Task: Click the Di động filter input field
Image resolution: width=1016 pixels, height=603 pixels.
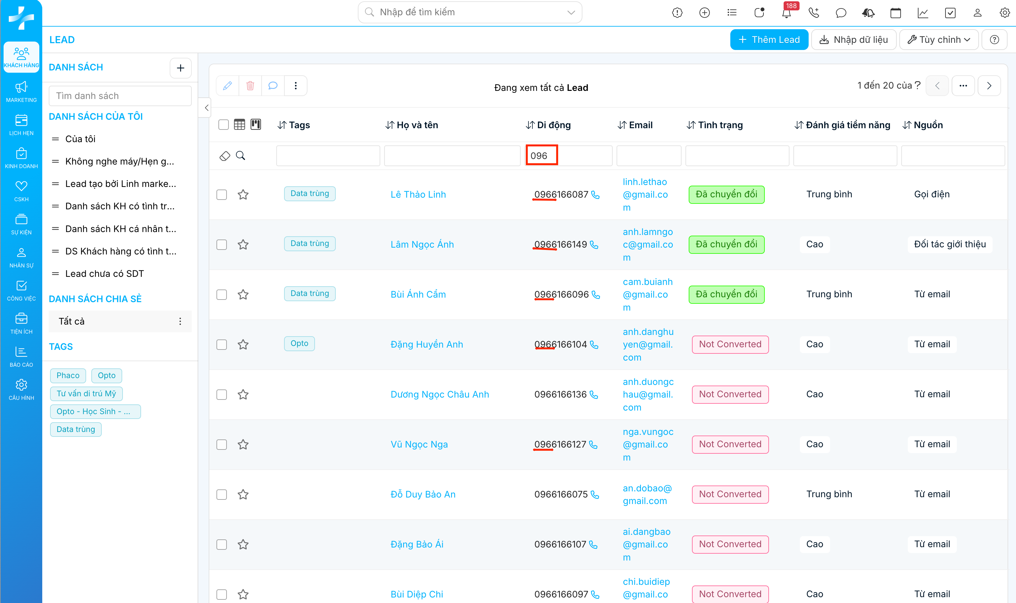Action: pos(568,156)
